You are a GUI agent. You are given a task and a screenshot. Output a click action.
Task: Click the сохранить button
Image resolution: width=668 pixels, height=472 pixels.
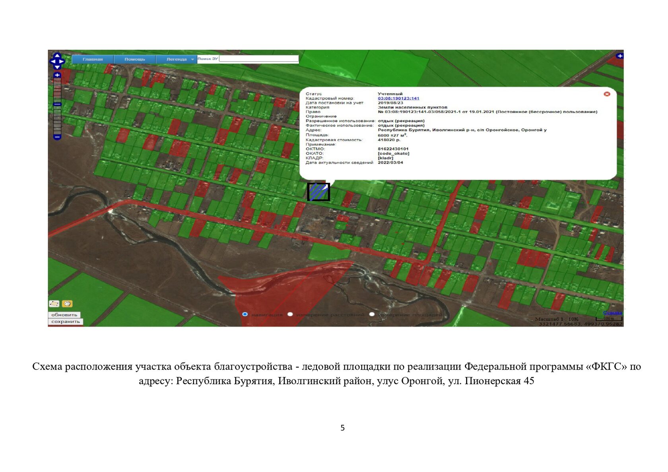tap(66, 321)
